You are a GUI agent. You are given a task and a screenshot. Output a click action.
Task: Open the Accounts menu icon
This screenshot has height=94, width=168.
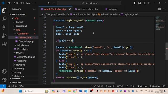pos(4,72)
